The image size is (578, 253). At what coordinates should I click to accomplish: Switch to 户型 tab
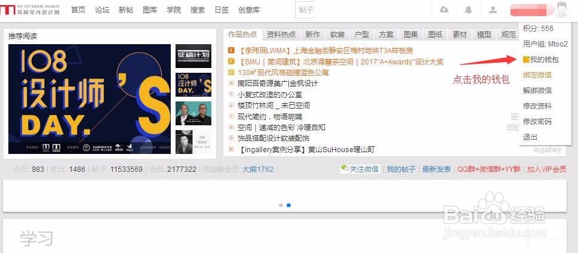(362, 35)
